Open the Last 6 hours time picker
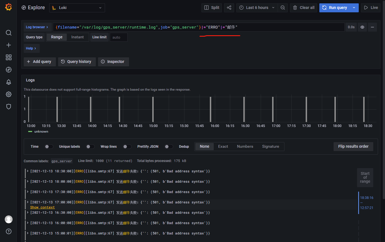Viewport: 385px width, 242px height. pyautogui.click(x=257, y=8)
